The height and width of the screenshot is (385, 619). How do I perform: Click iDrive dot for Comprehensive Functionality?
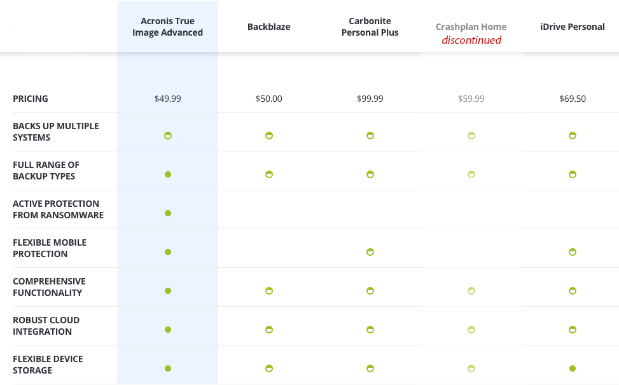pyautogui.click(x=573, y=291)
